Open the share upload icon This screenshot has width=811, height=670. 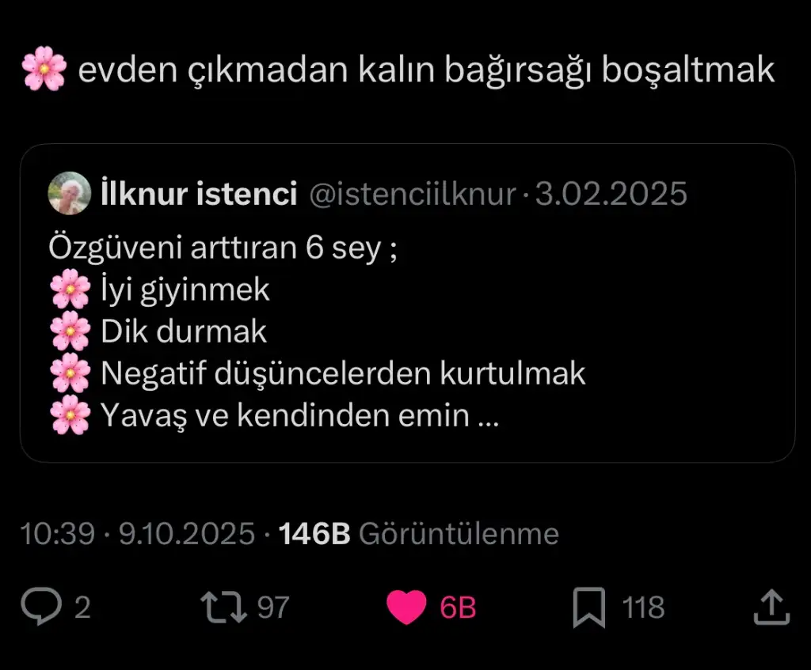771,607
